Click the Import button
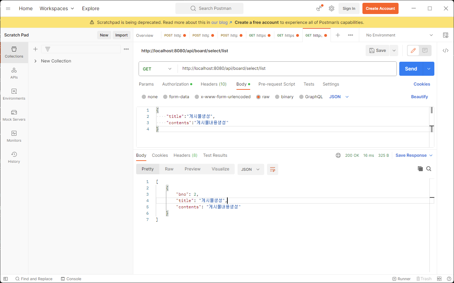The width and height of the screenshot is (454, 283). coord(121,35)
